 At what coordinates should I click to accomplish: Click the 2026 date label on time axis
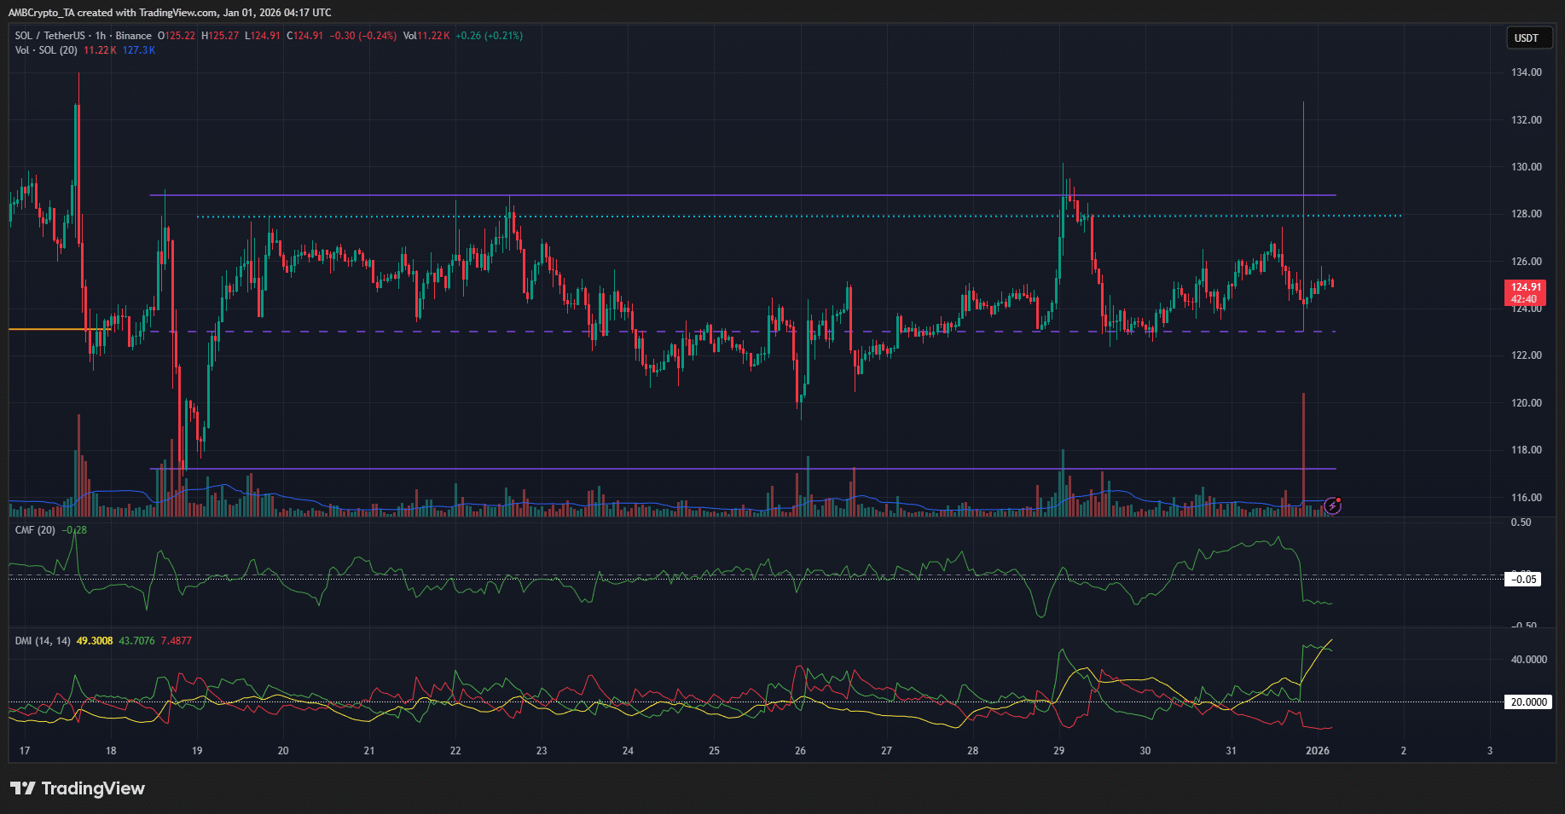1318,751
